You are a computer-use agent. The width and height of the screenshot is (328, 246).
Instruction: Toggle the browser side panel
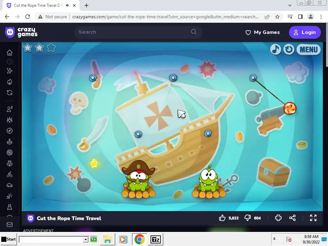300,17
